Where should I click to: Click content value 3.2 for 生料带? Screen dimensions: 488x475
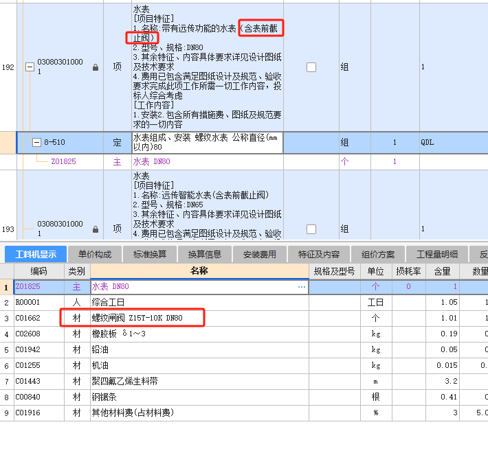pyautogui.click(x=442, y=382)
